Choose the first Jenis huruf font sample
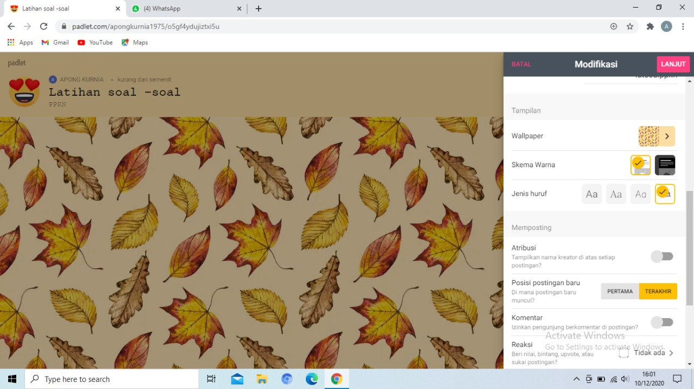This screenshot has height=389, width=694. pyautogui.click(x=592, y=194)
